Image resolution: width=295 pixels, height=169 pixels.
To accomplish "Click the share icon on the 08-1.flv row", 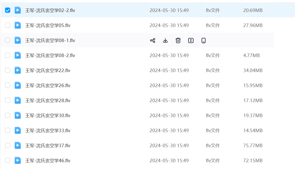I will tap(153, 41).
